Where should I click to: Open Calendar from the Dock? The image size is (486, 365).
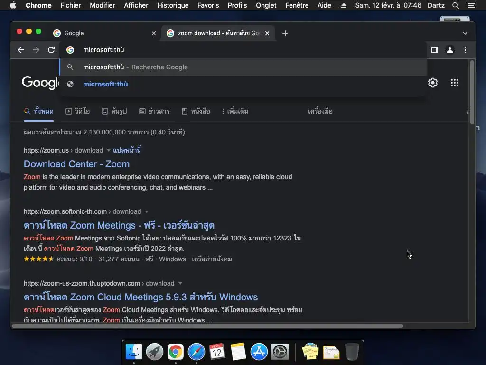pyautogui.click(x=217, y=352)
